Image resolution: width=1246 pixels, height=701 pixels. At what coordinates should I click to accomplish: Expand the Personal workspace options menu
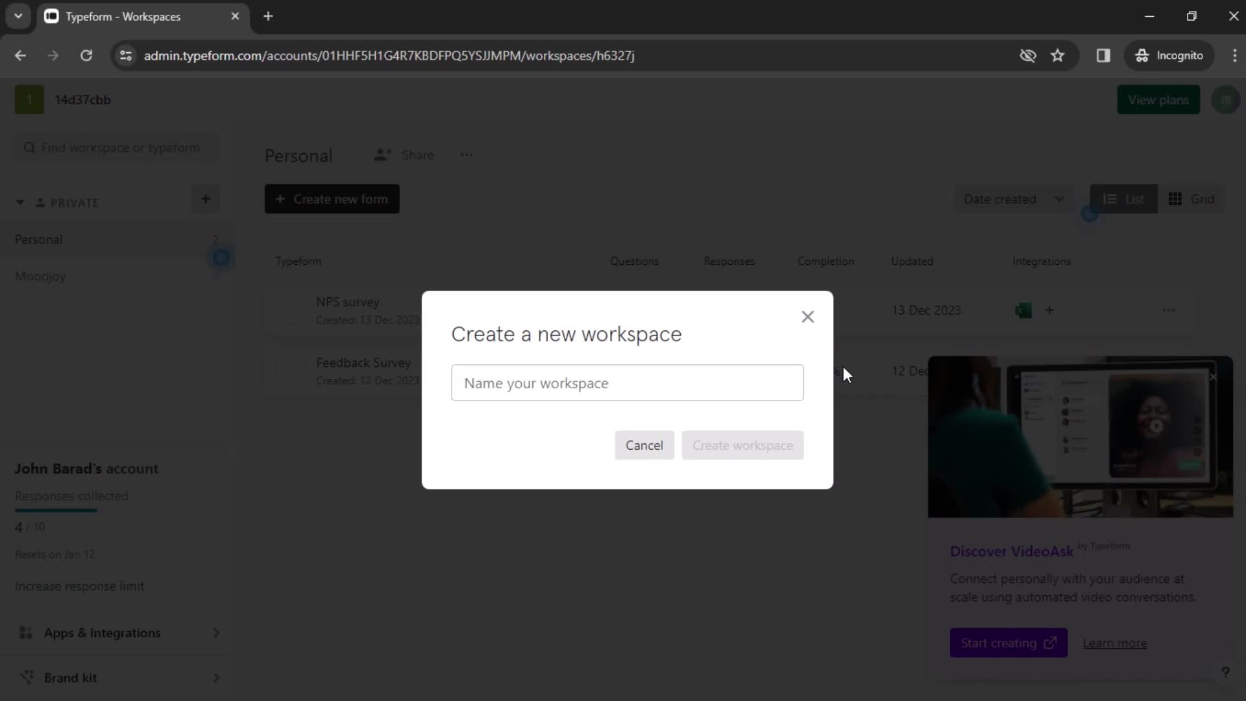(467, 155)
